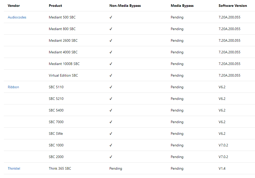Viewport: 255px width, 178px height.
Task: Click the Media Bypass column header
Action: 182,6
